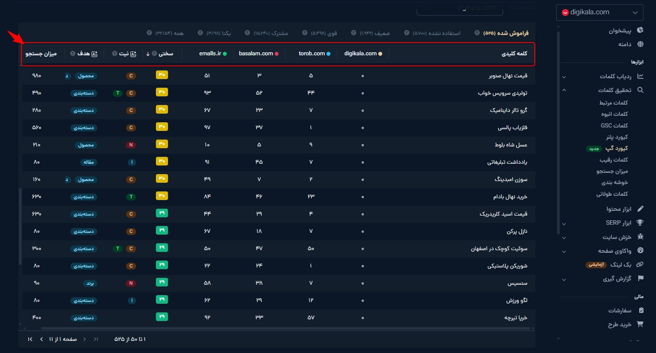Click the میزان جستجو column header
This screenshot has width=656, height=353.
(41, 54)
